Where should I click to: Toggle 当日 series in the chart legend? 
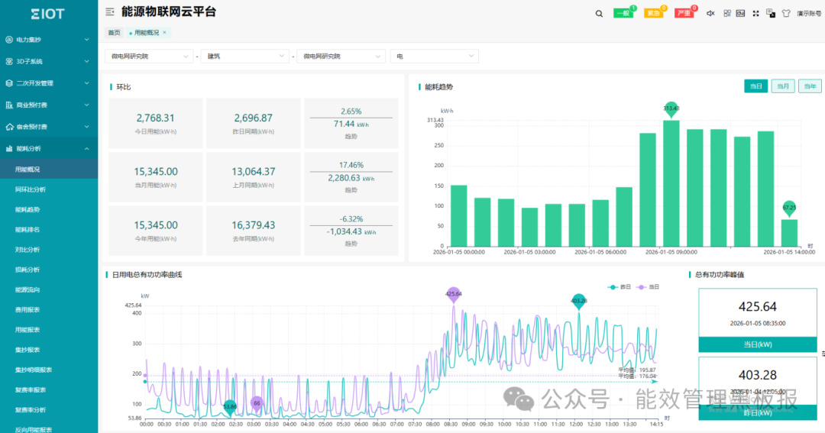pyautogui.click(x=648, y=286)
